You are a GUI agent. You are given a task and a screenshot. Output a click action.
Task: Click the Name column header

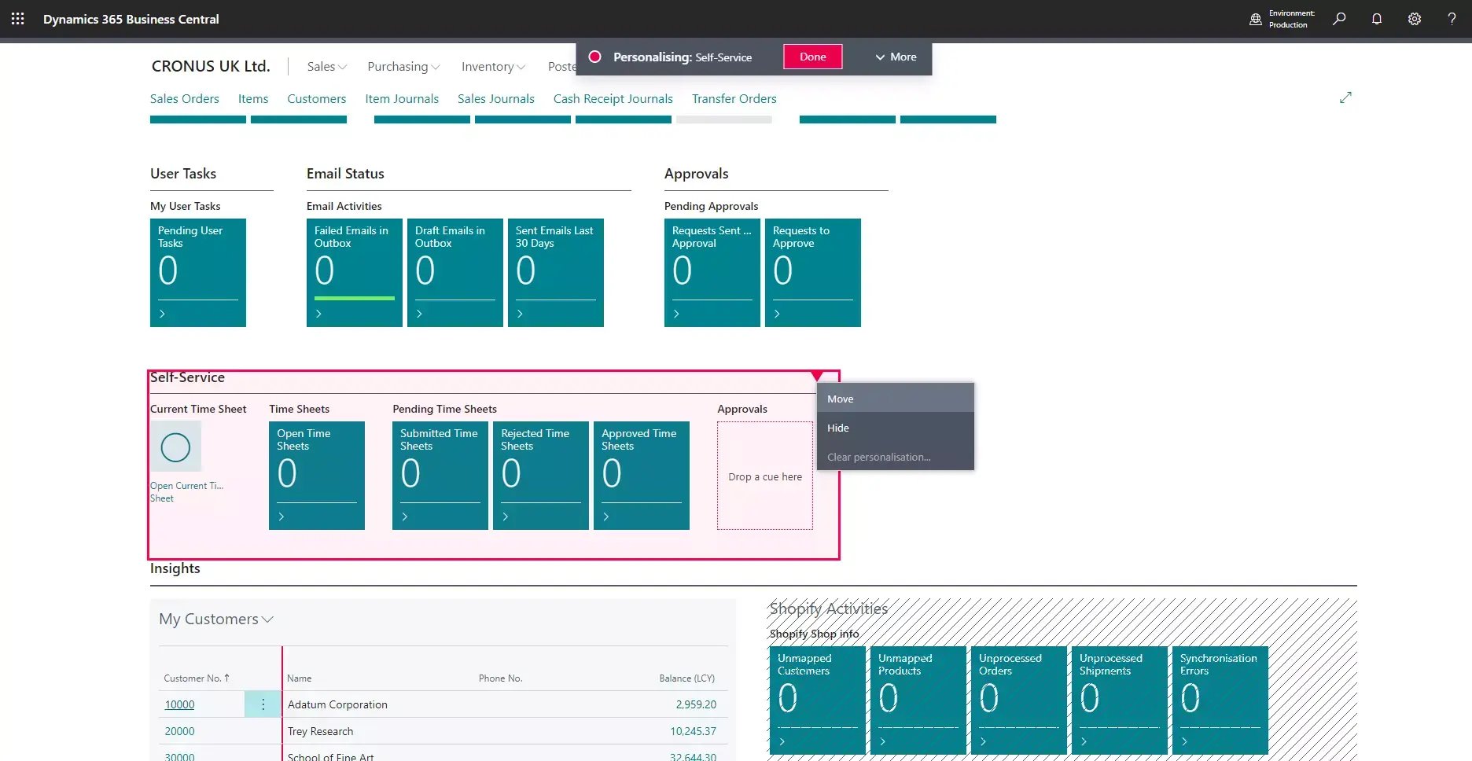299,678
